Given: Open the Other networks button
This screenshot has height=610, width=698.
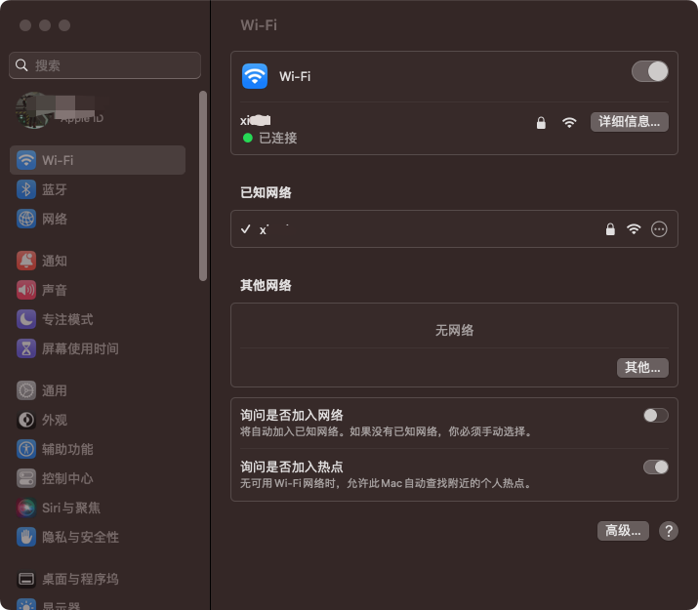Looking at the screenshot, I should [x=642, y=368].
